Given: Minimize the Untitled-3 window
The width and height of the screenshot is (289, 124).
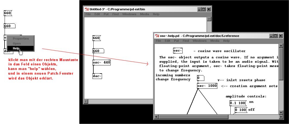Looking at the screenshot, I should point(199,9).
